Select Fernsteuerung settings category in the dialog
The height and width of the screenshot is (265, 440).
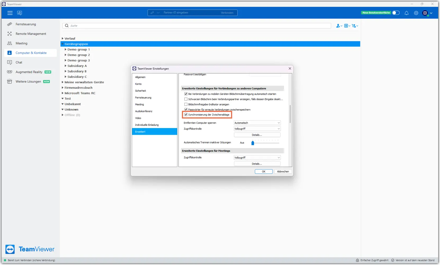154,98
